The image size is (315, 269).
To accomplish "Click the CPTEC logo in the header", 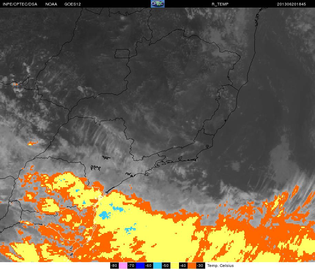I will pos(158,4).
